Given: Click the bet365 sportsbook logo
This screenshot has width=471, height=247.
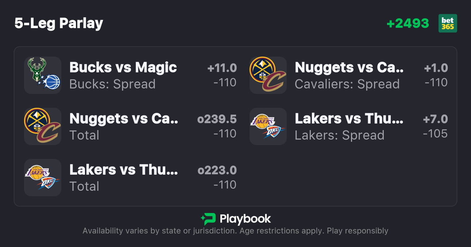Looking at the screenshot, I should point(448,23).
